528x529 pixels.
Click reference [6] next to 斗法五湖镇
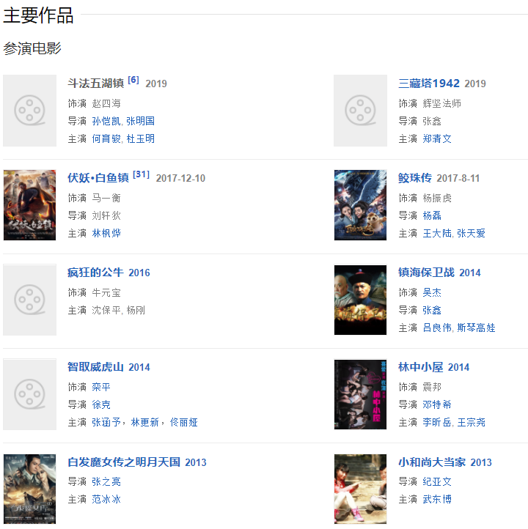pos(133,80)
